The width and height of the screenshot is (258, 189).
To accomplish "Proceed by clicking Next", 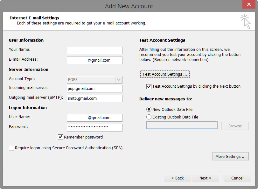I will point(205,178).
